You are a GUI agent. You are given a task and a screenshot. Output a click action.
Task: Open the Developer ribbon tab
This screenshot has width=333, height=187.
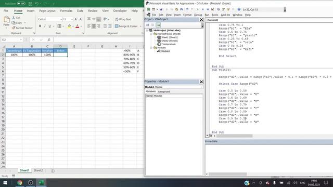coord(120,10)
